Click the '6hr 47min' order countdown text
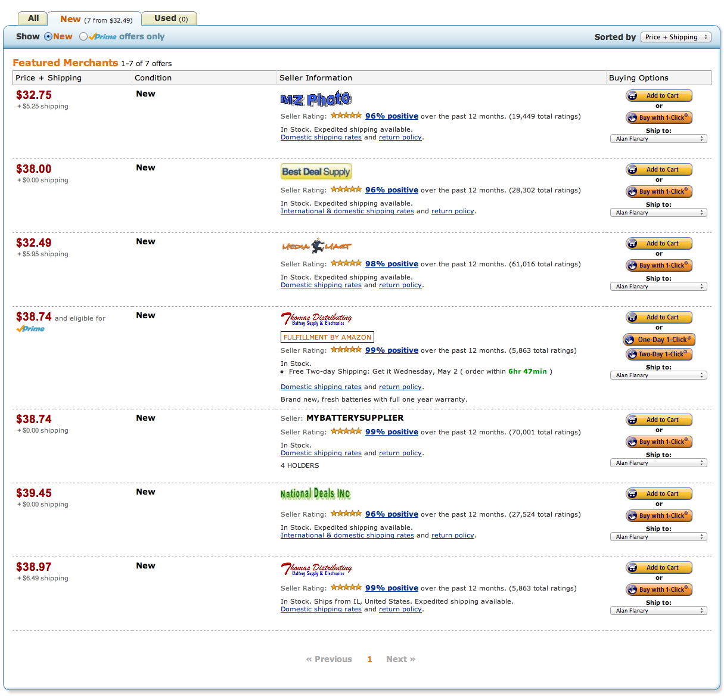The width and height of the screenshot is (724, 696). (527, 371)
